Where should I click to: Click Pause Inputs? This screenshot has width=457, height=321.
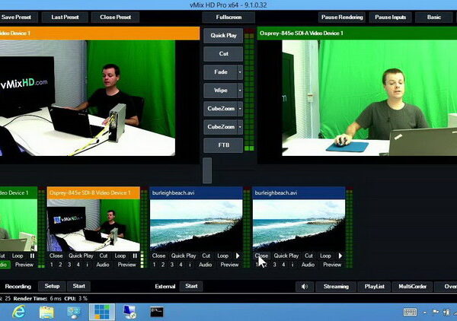(390, 17)
